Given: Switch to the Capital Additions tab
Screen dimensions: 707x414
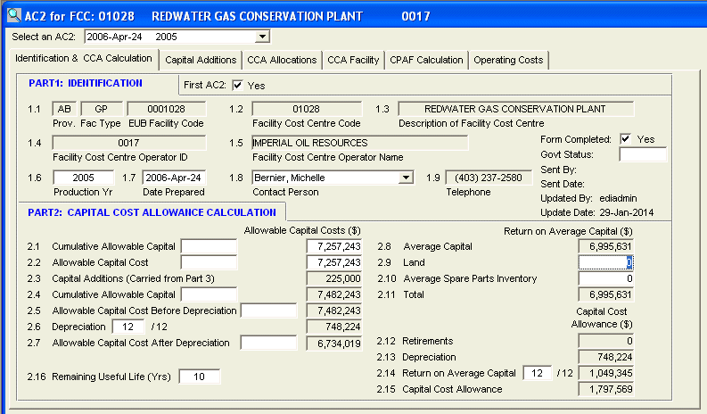Looking at the screenshot, I should 201,60.
